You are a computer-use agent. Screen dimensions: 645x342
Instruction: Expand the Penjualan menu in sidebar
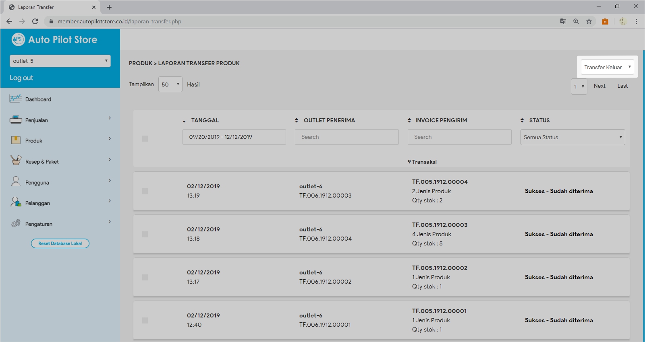(36, 120)
